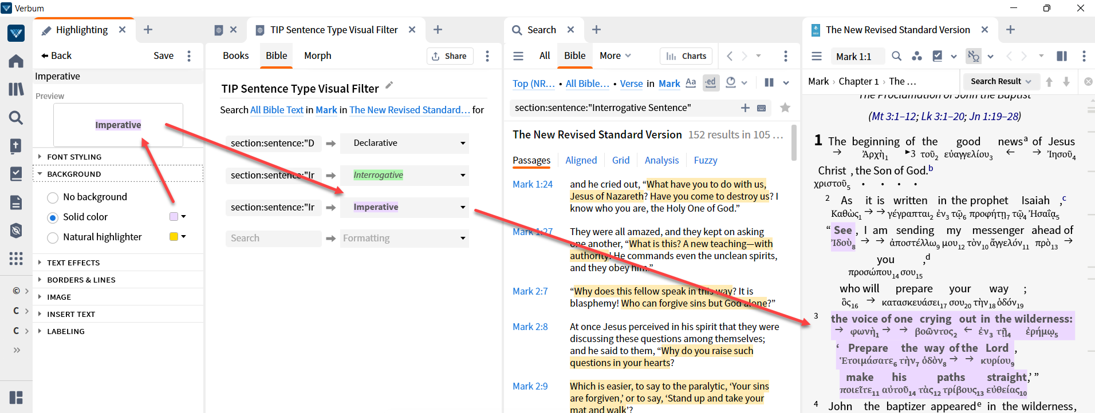Viewport: 1095px width, 413px height.
Task: Open the Search panel's hamburger menu
Action: (x=518, y=55)
